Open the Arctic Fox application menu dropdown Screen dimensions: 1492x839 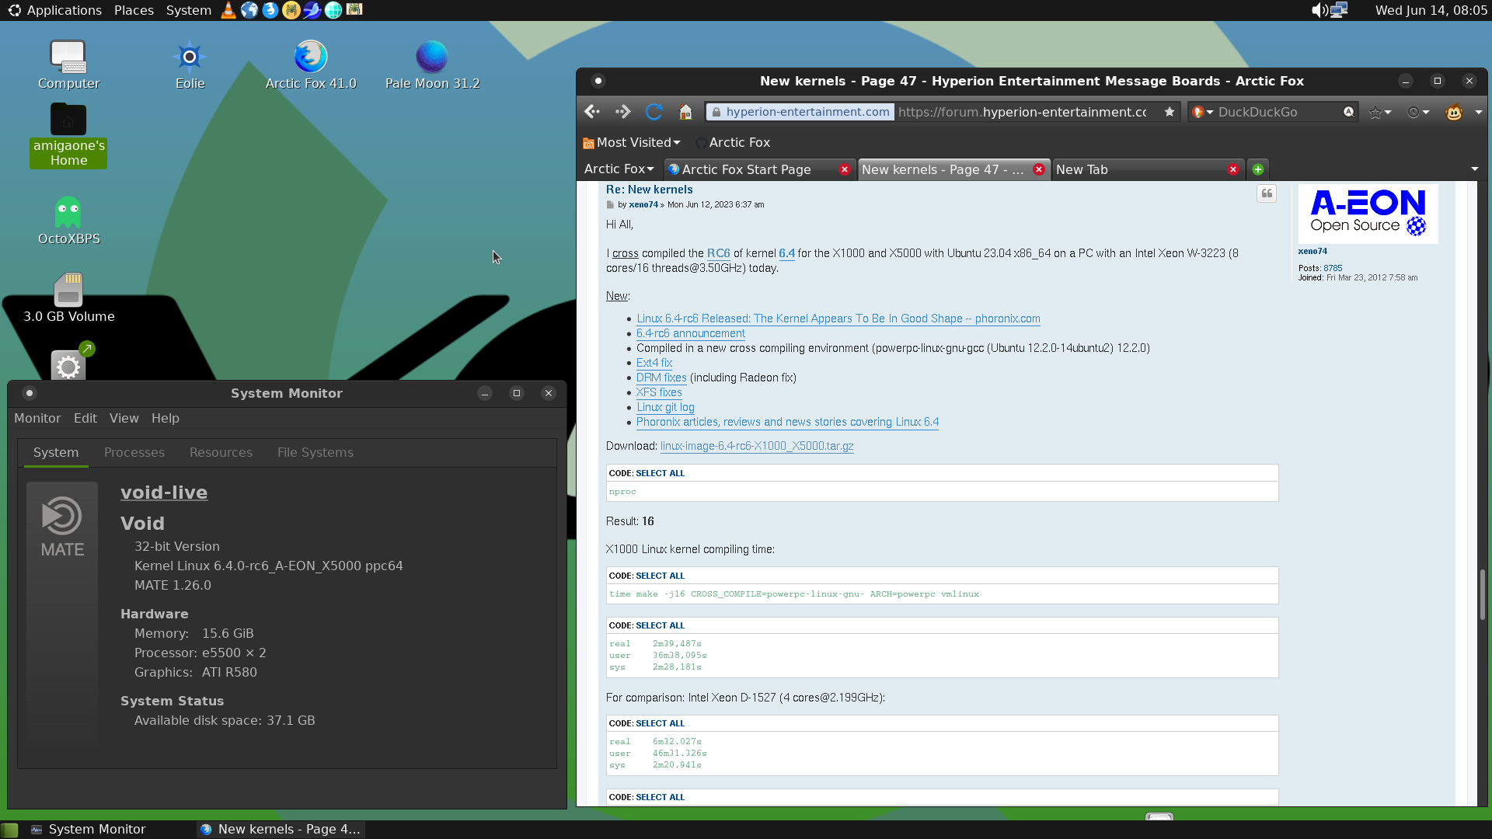(x=619, y=169)
